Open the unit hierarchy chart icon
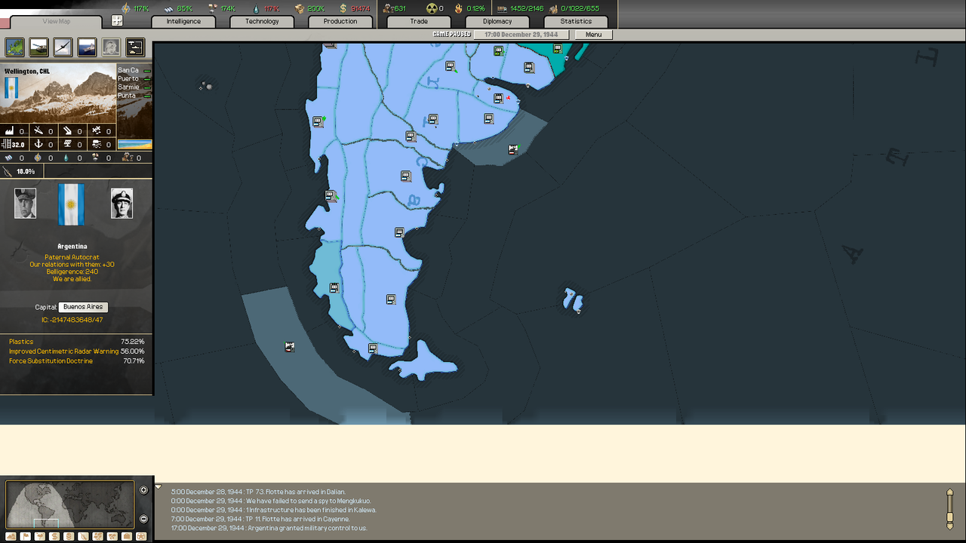The width and height of the screenshot is (966, 543). coord(135,48)
